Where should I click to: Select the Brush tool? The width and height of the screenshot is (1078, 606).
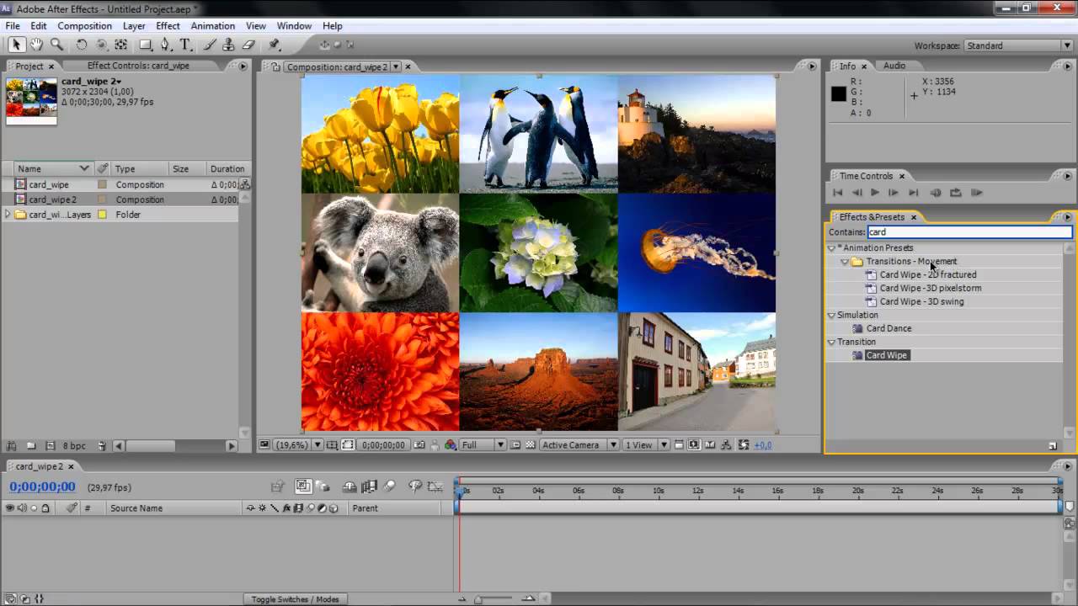(209, 45)
